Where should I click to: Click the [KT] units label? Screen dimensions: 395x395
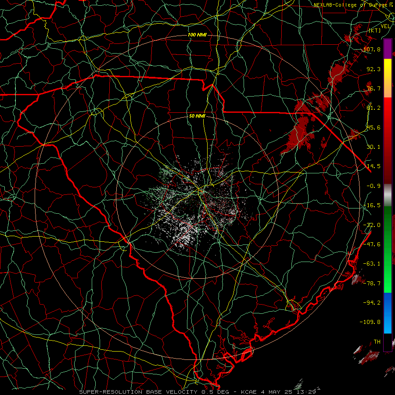tap(375, 30)
